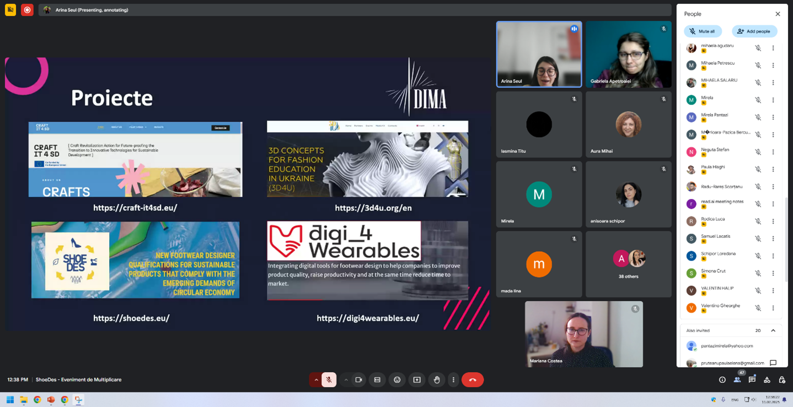This screenshot has height=407, width=793.
Task: Open the meeting details info icon
Action: (722, 379)
